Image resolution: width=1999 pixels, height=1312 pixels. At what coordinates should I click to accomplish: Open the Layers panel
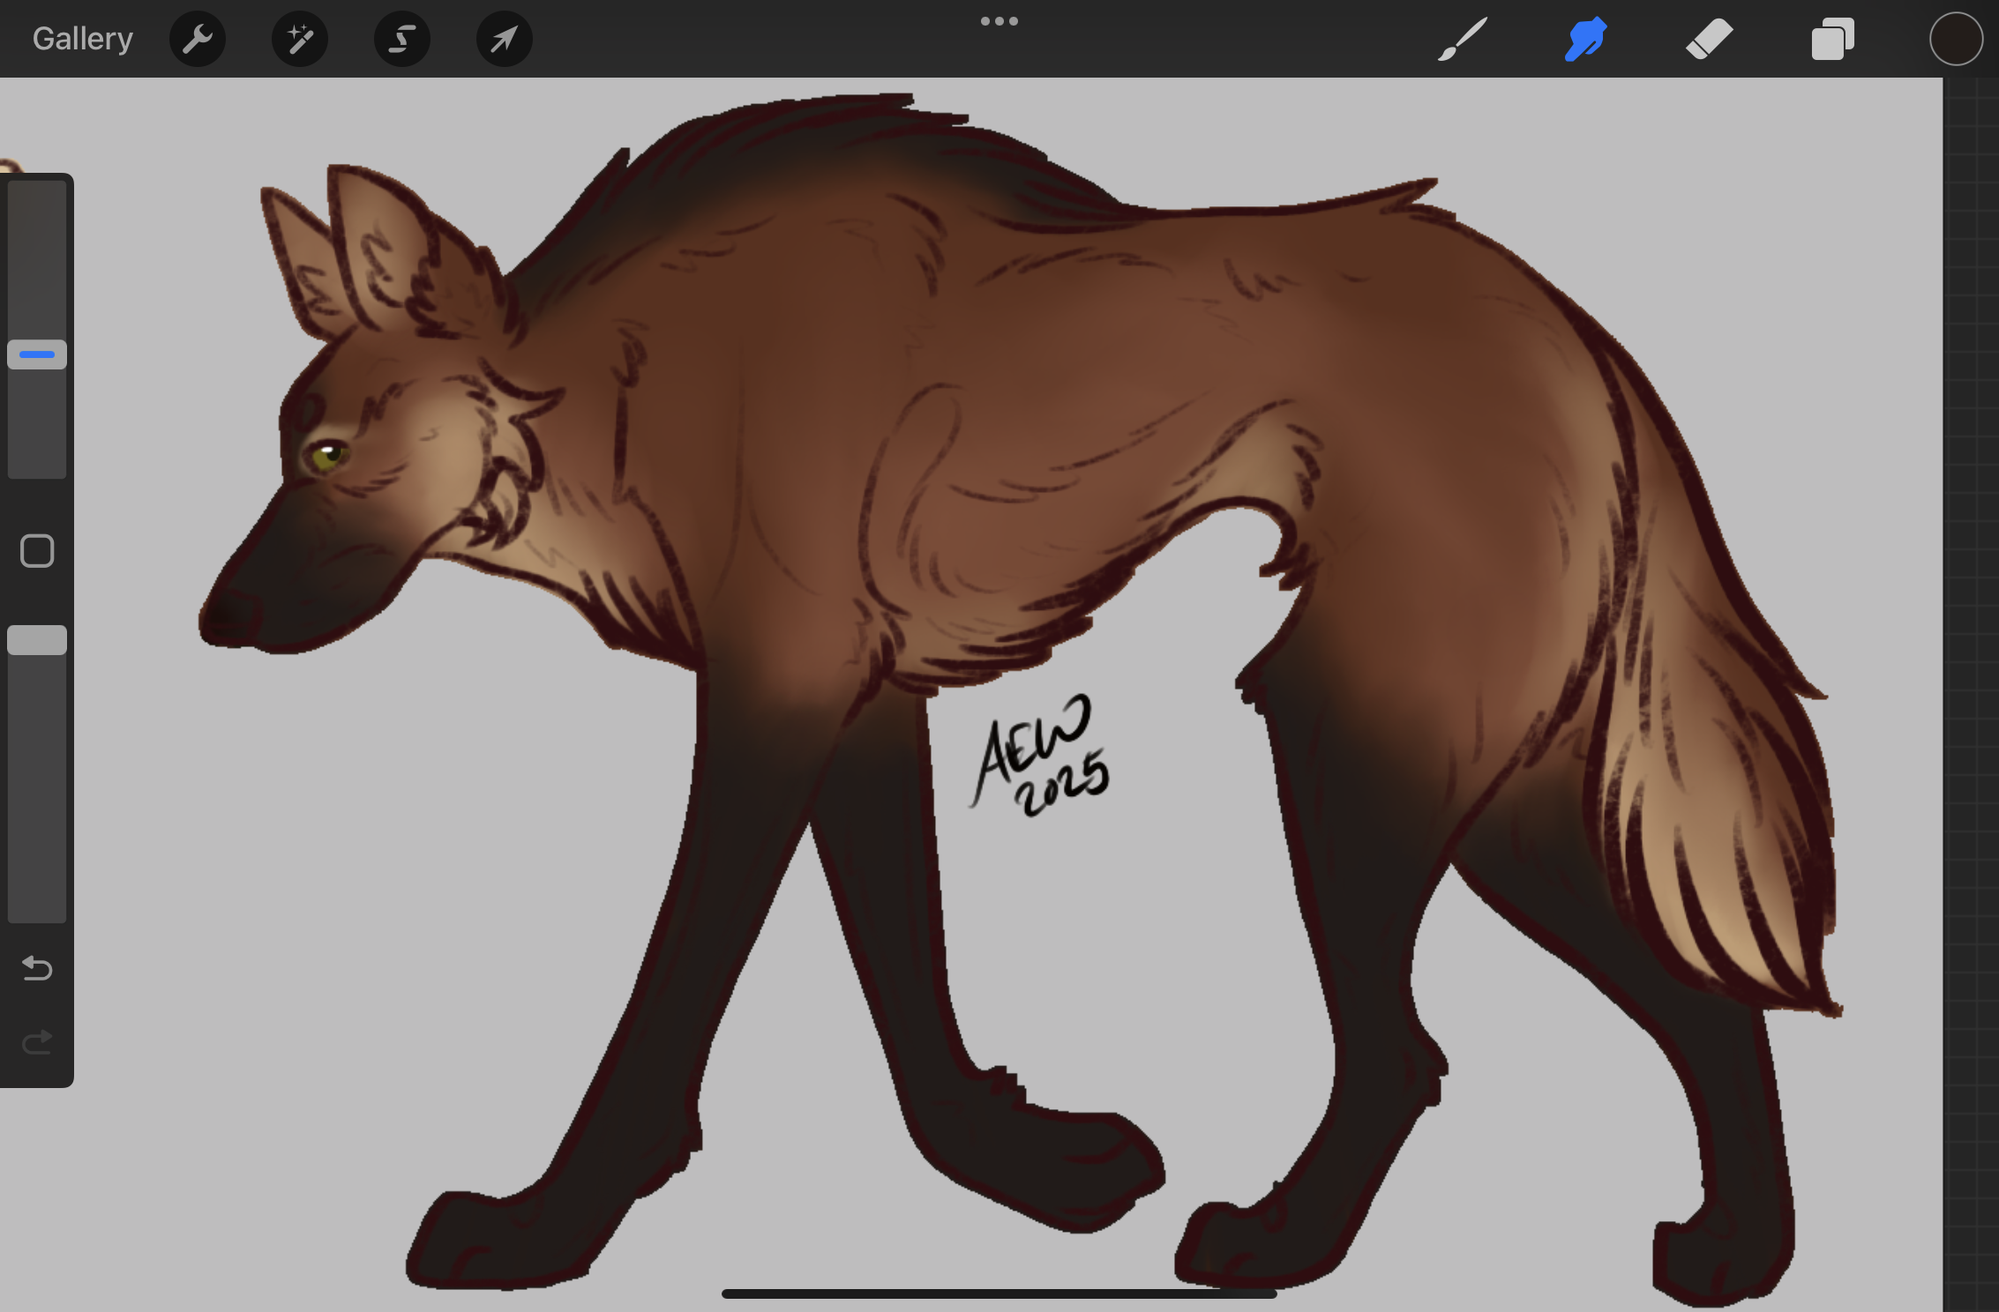click(x=1833, y=39)
